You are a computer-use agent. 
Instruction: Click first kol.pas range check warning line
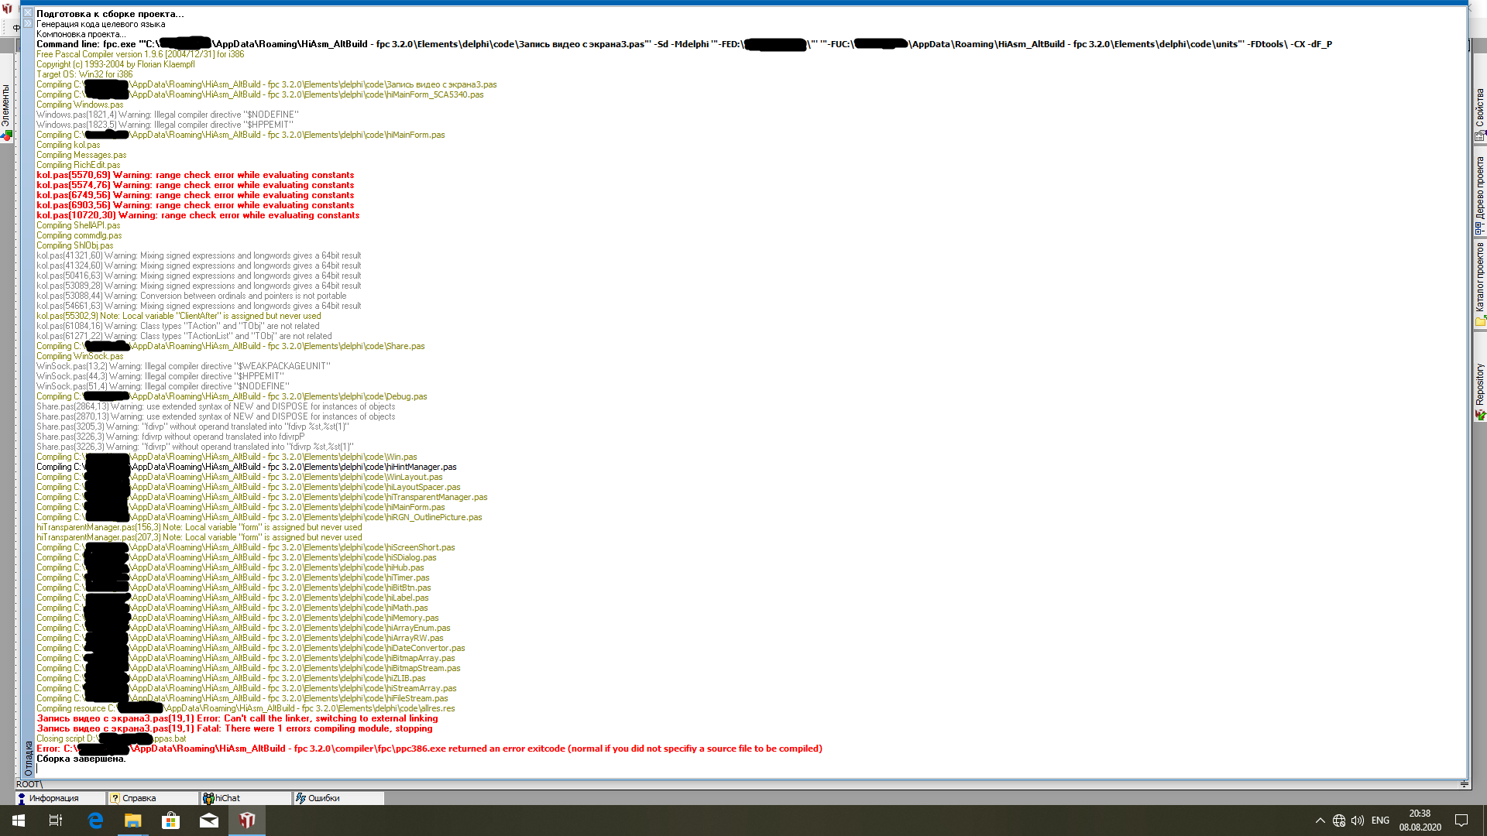(x=195, y=175)
